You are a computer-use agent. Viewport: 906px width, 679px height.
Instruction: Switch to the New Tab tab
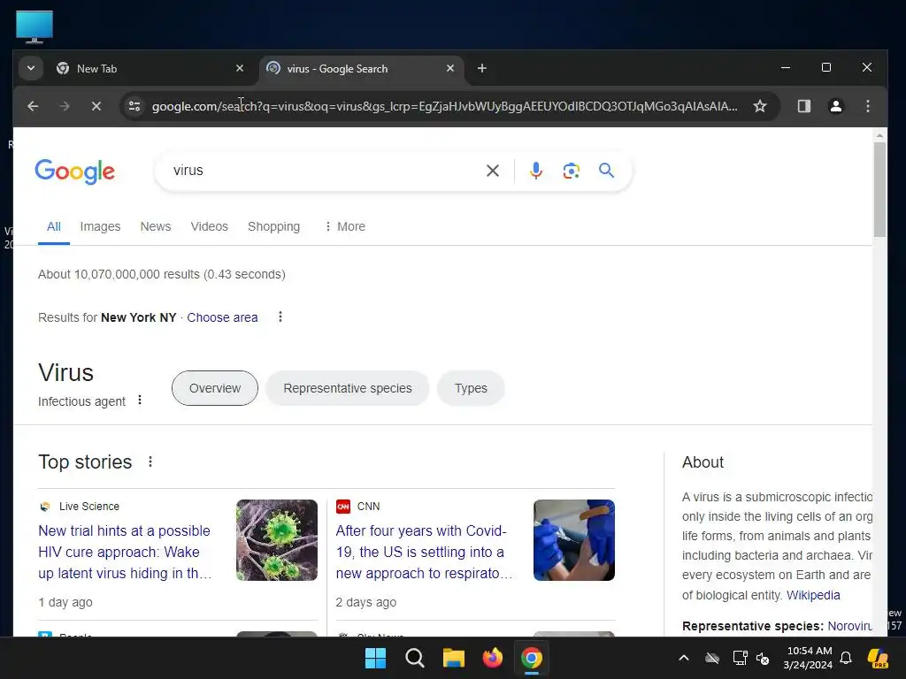pos(150,68)
